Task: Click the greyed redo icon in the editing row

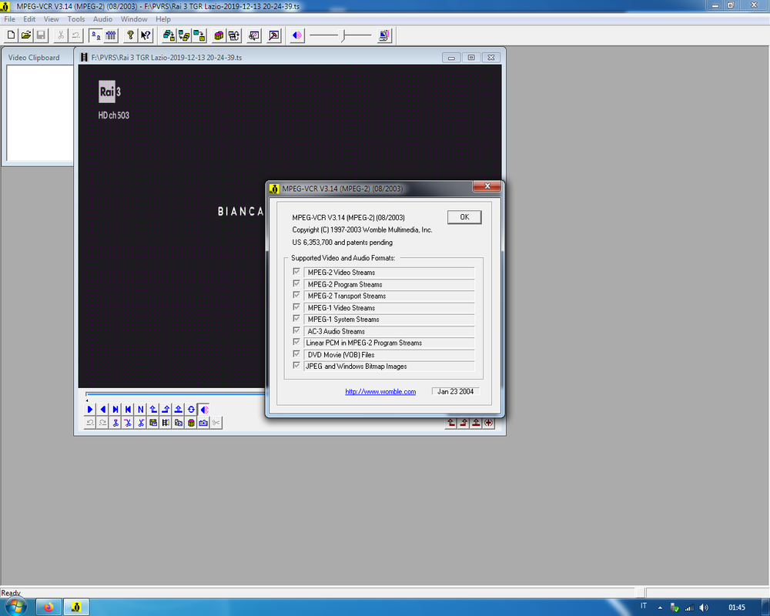Action: coord(102,423)
